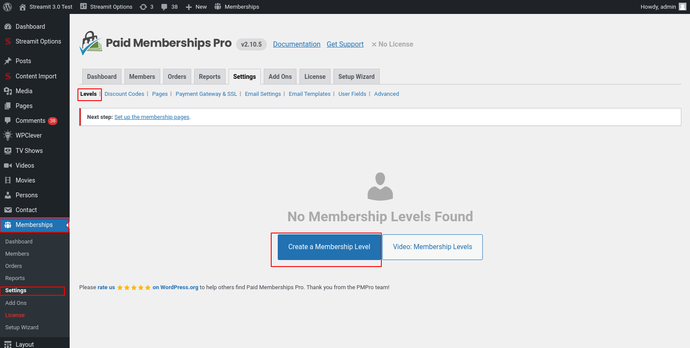
Task: Click the WPClever lightbulb icon
Action: point(8,135)
